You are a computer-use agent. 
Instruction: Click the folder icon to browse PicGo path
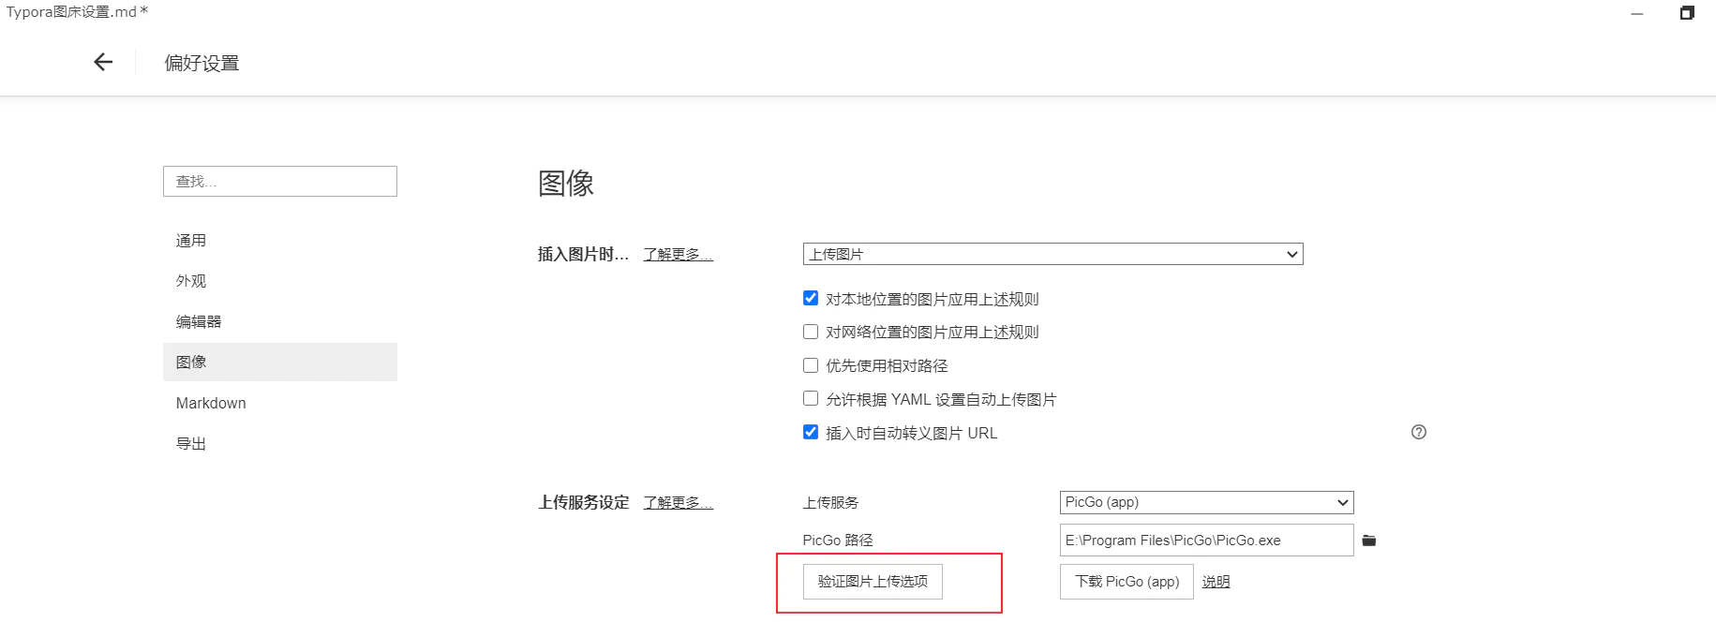click(1369, 541)
